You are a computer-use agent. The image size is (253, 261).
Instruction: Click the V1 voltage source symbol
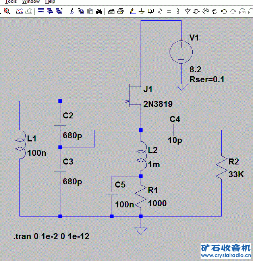(x=181, y=52)
